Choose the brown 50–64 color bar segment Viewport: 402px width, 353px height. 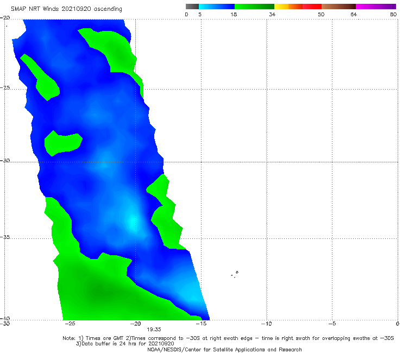tap(338, 7)
